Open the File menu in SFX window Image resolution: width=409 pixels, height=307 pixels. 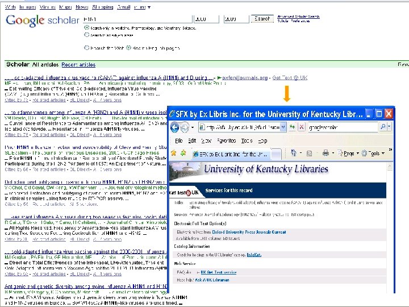(179, 141)
